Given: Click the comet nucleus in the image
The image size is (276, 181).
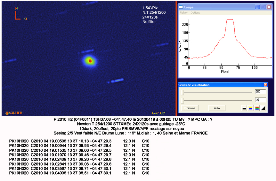Looking at the screenshot, I should [90, 60].
